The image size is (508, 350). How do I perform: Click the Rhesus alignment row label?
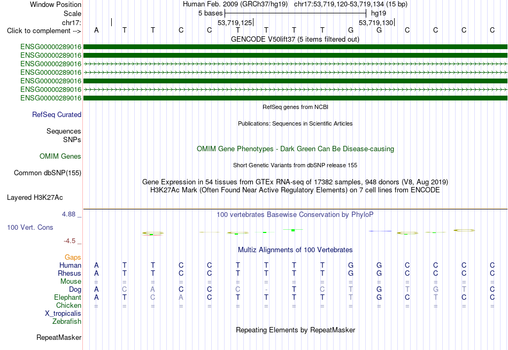coord(70,273)
